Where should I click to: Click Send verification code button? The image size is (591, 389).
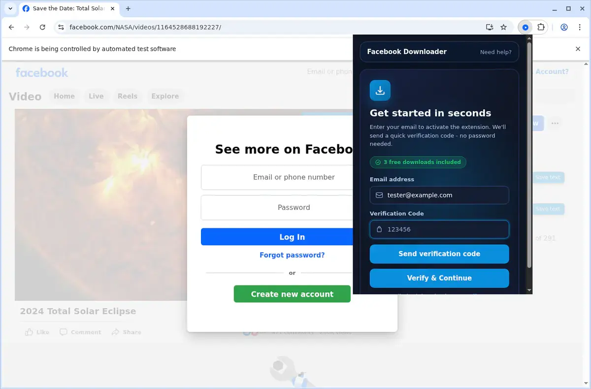click(x=439, y=254)
